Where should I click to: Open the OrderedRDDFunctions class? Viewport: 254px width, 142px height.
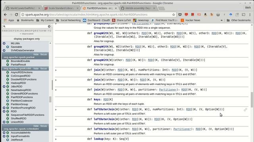pos(24,93)
